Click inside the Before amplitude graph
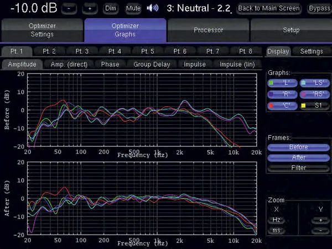The image size is (332, 249). 142,110
